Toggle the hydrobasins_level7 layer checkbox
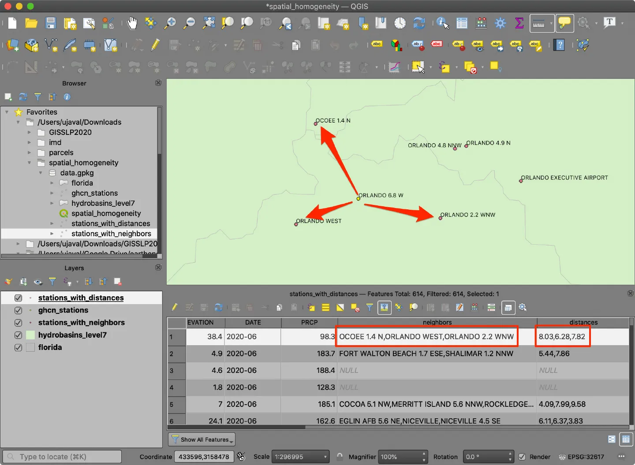The image size is (635, 465). 18,335
